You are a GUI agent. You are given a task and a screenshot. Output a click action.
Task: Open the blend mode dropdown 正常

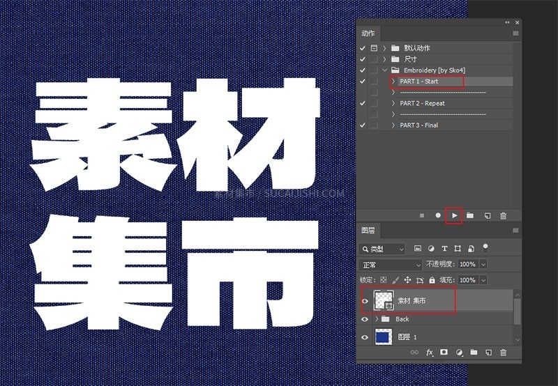pos(391,265)
